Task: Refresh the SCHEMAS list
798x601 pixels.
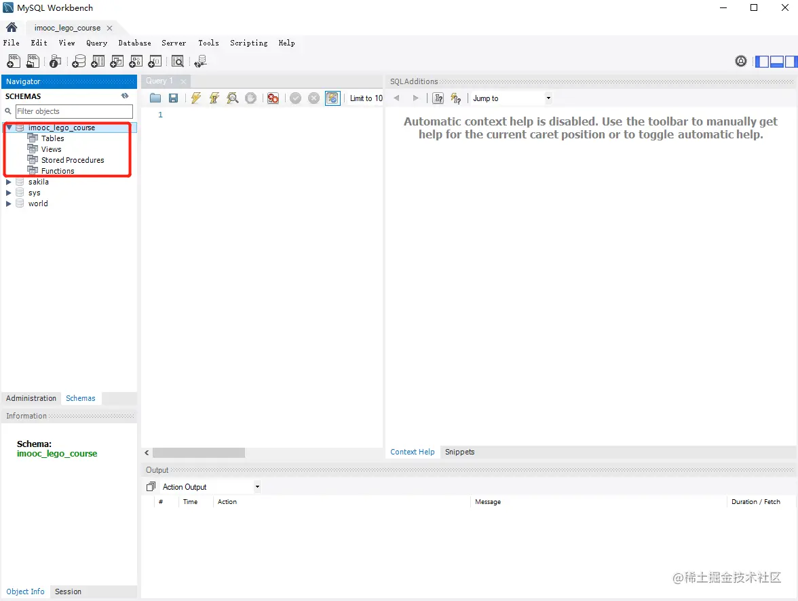Action: click(x=125, y=96)
